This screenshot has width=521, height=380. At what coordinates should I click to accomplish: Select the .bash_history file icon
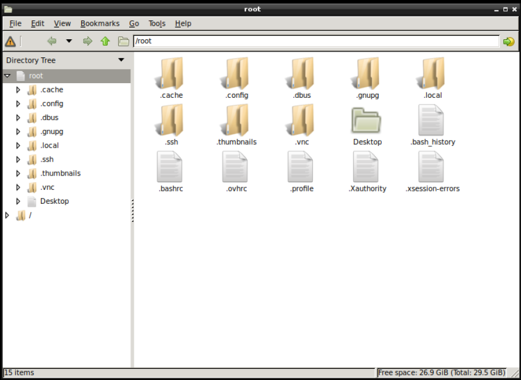(432, 120)
